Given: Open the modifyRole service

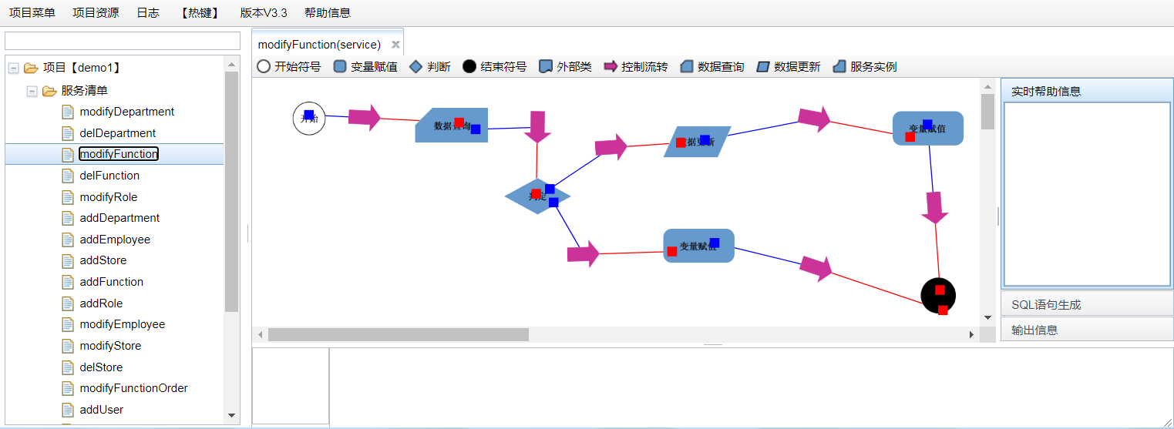Looking at the screenshot, I should click(x=109, y=196).
